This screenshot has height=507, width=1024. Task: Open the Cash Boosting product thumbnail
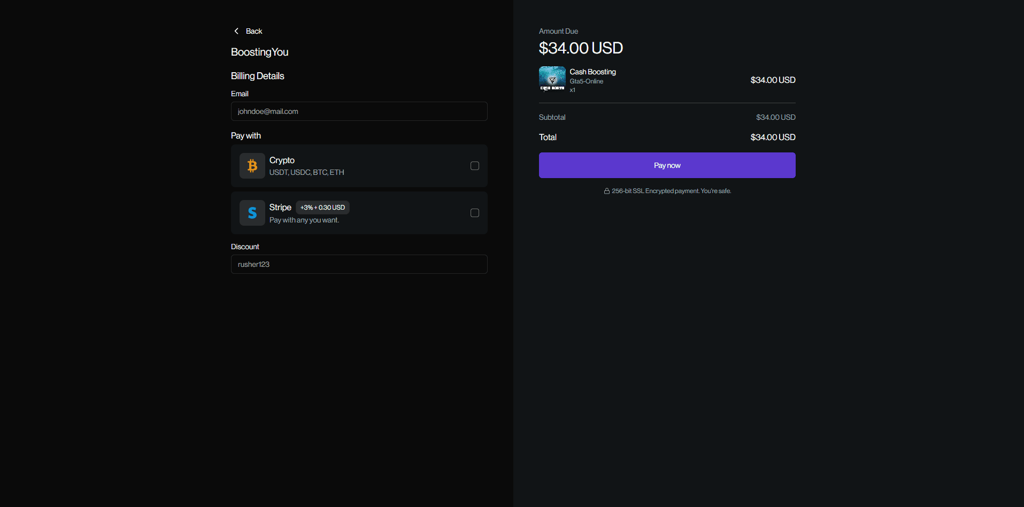point(552,79)
